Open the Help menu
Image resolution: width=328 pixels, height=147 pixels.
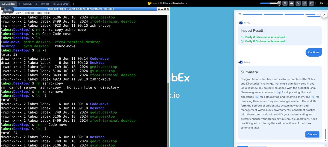coord(47,13)
